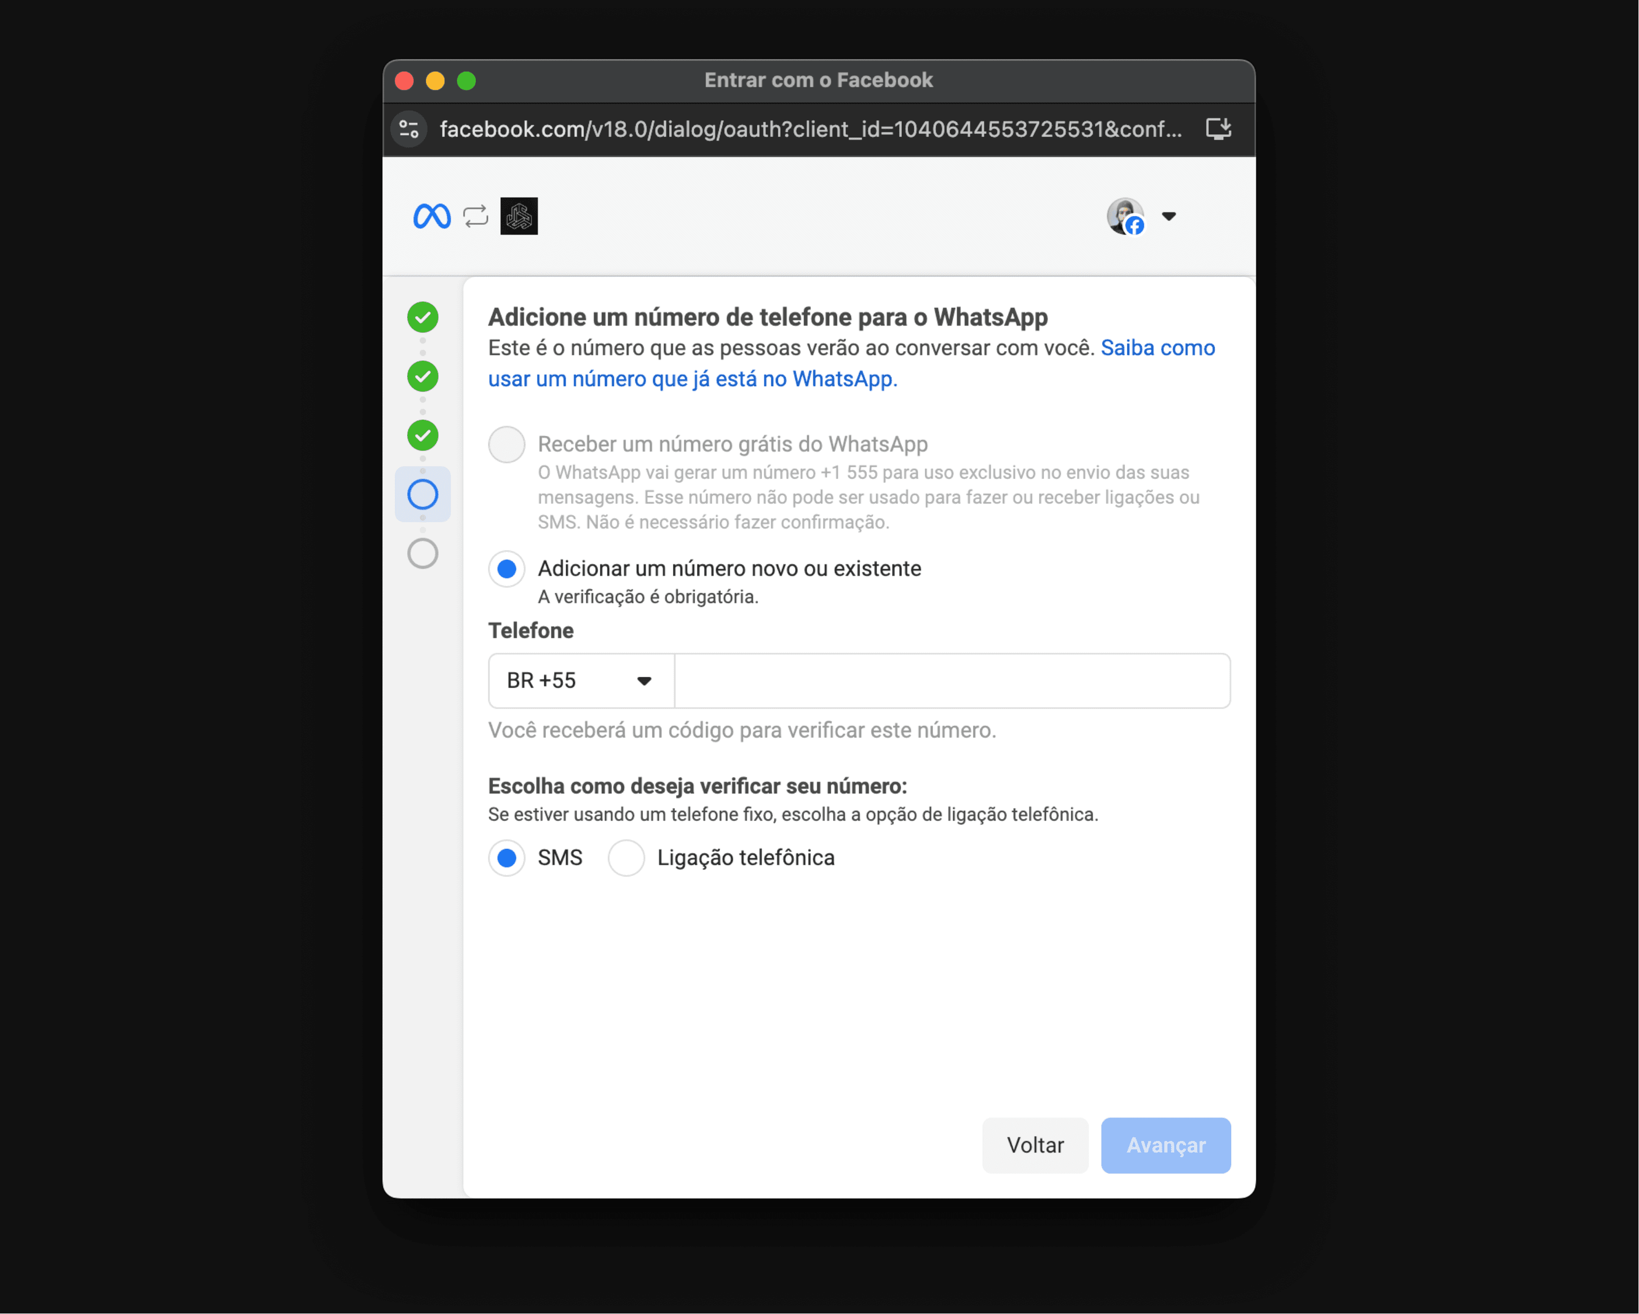Go to the first completed green step
The image size is (1639, 1314).
[422, 317]
